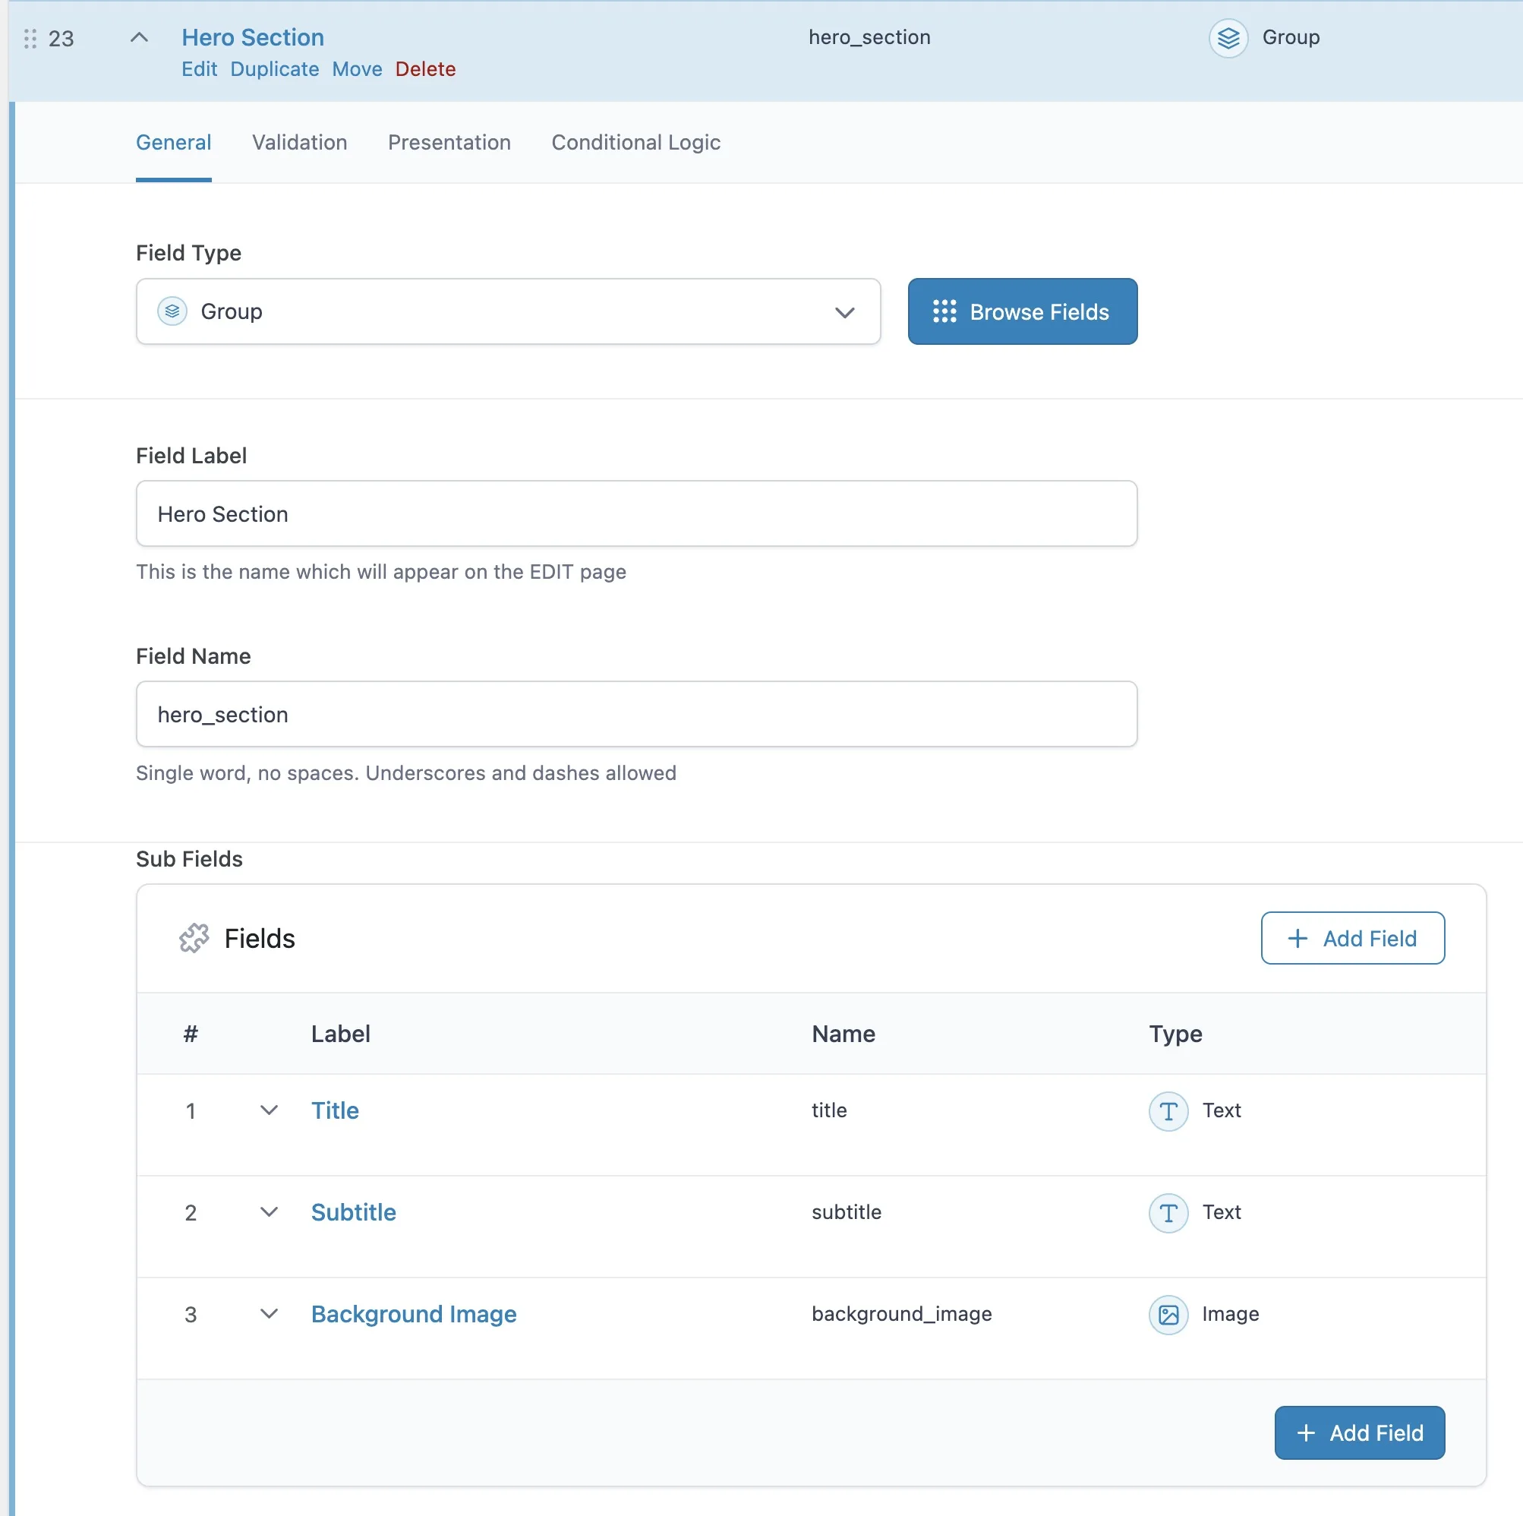This screenshot has height=1516, width=1523.
Task: Click the Image type icon in Background Image row
Action: (1168, 1314)
